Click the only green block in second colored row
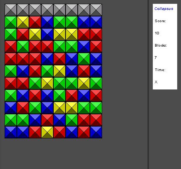 (11, 34)
